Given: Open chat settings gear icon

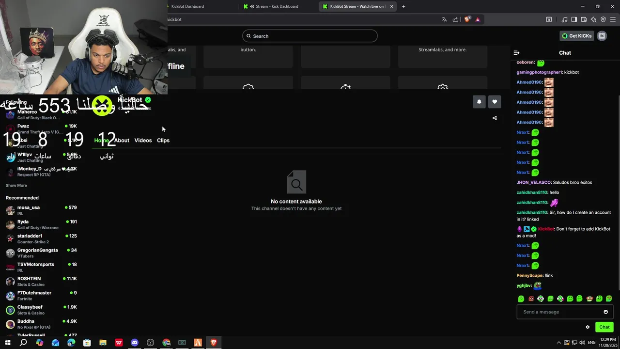Looking at the screenshot, I should click(x=588, y=327).
